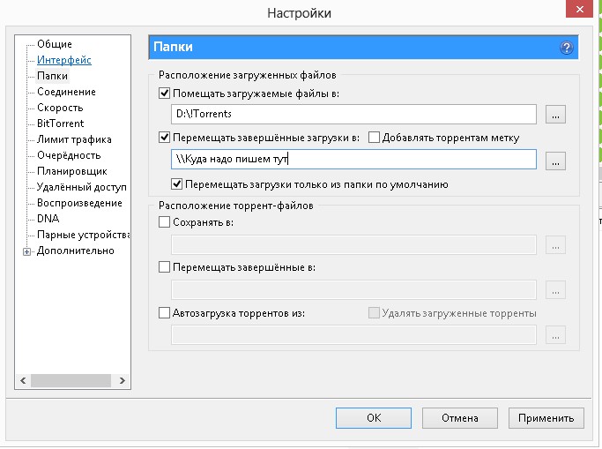602x449 pixels.
Task: Click the blue help question mark icon
Action: click(x=567, y=48)
